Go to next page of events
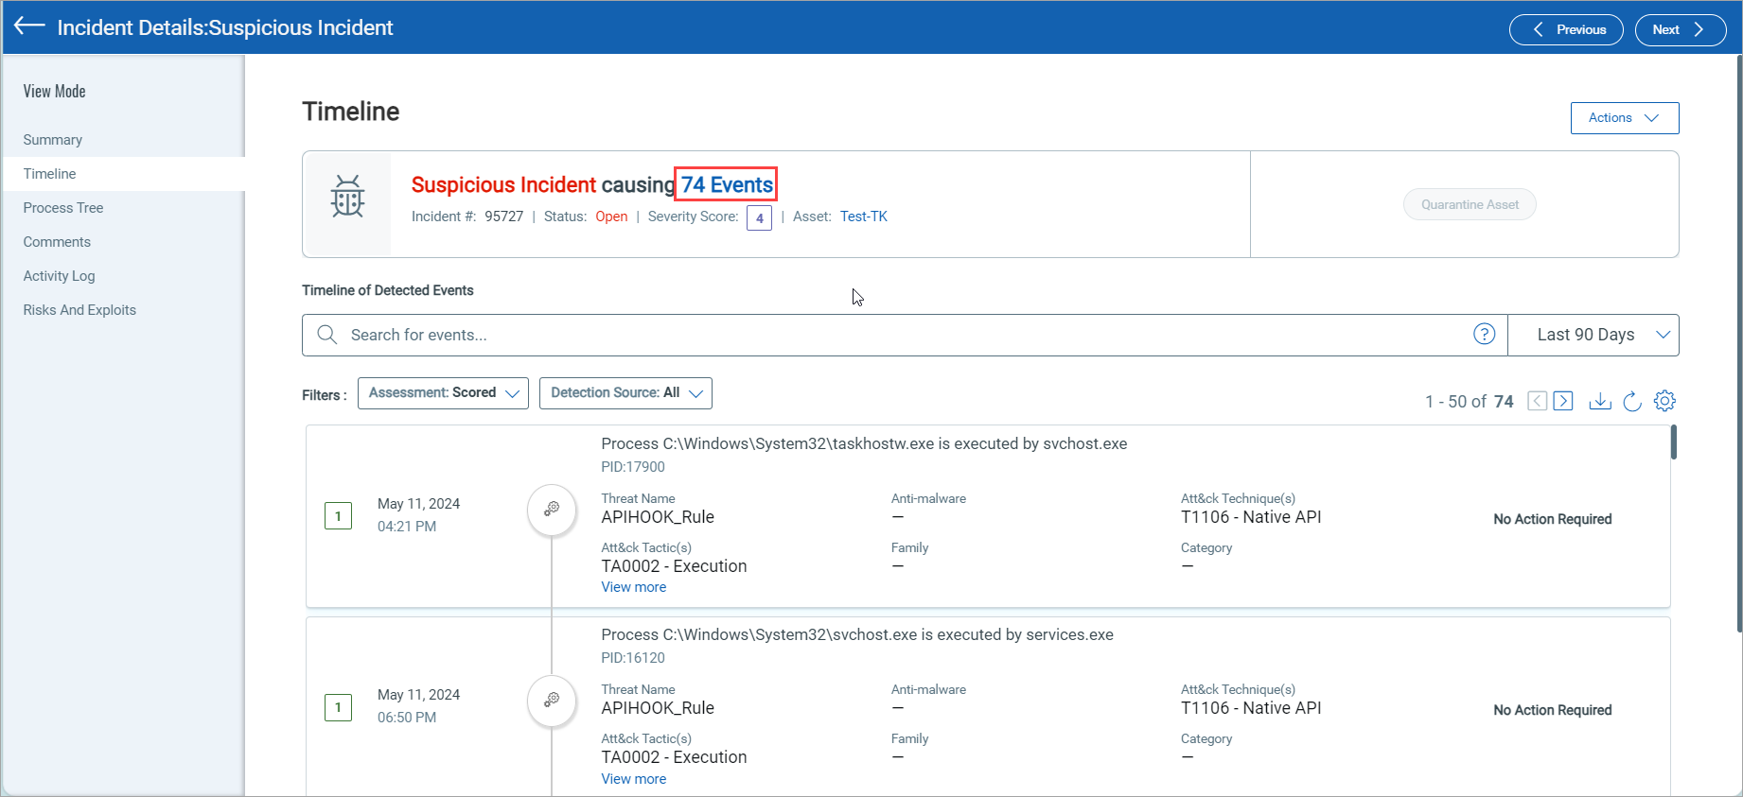Screen dimensions: 1743x797 click(x=1563, y=401)
